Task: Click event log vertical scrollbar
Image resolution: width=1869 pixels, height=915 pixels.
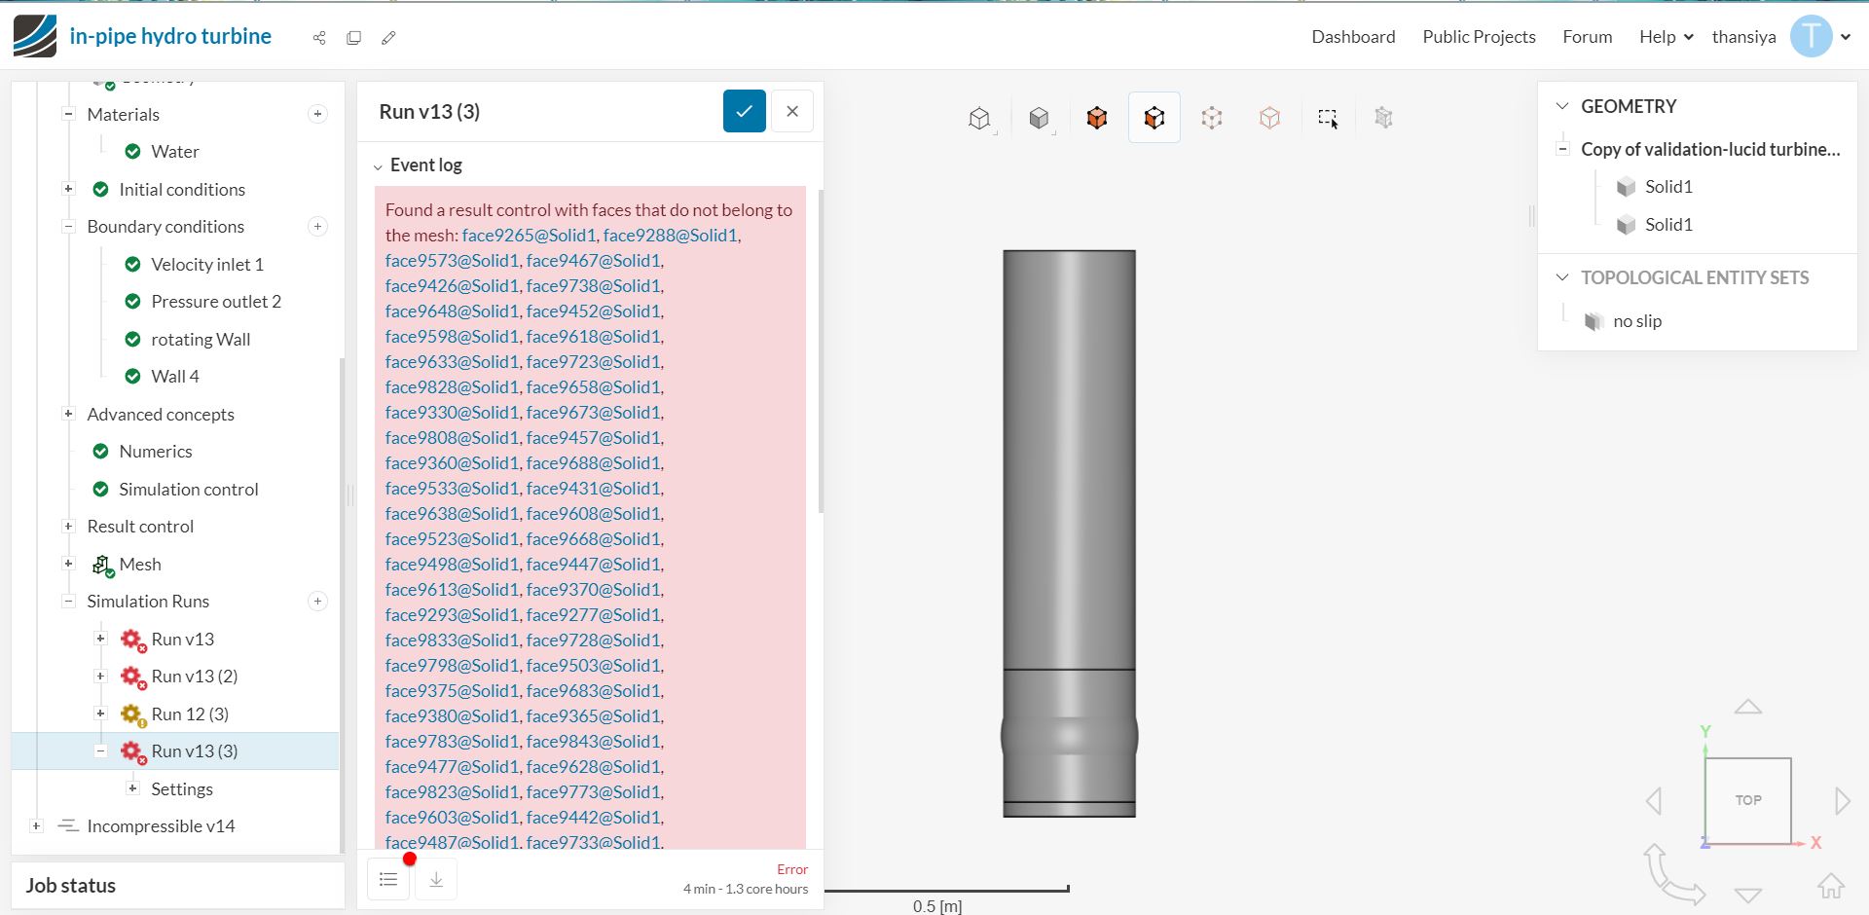Action: 821,350
